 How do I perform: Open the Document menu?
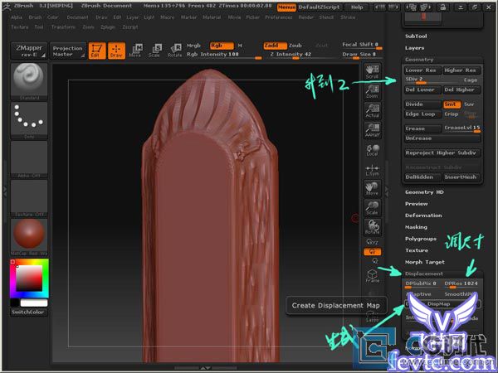coord(77,17)
